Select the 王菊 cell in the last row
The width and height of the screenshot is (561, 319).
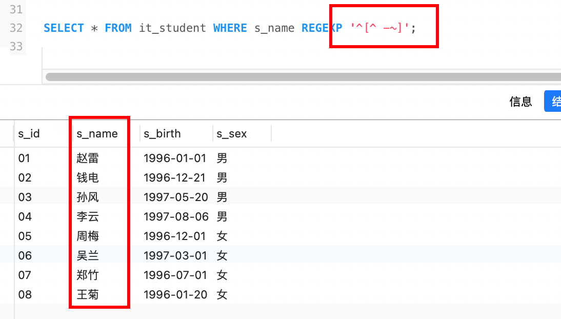coord(88,295)
